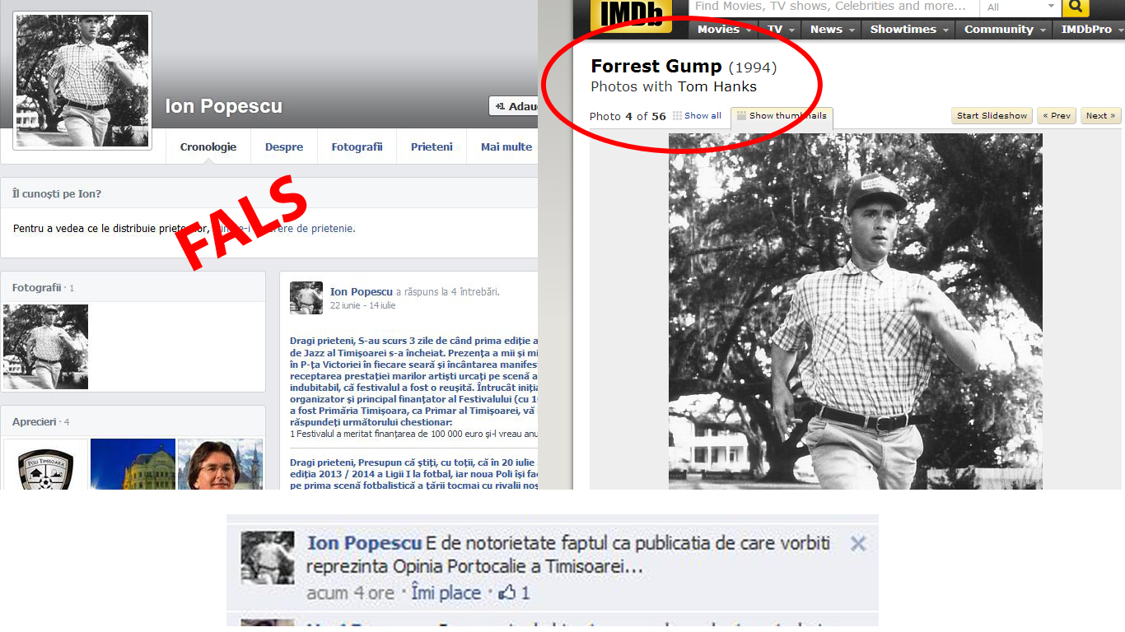Image resolution: width=1125 pixels, height=632 pixels.
Task: Expand the Community dropdown menu
Action: click(1005, 29)
